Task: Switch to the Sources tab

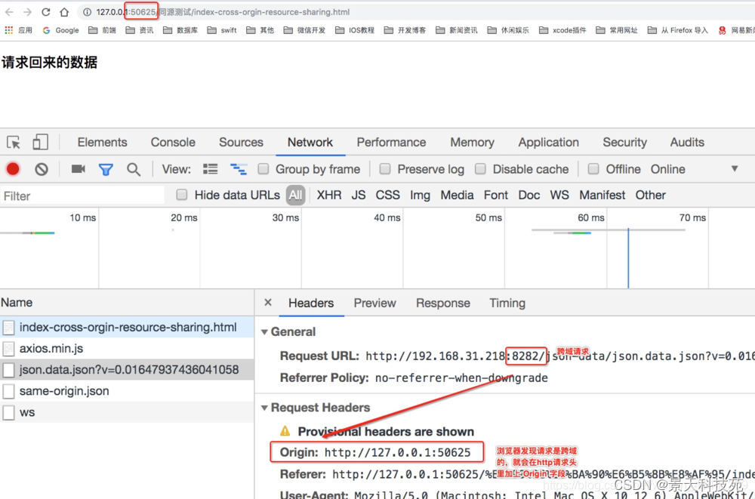Action: 241,142
